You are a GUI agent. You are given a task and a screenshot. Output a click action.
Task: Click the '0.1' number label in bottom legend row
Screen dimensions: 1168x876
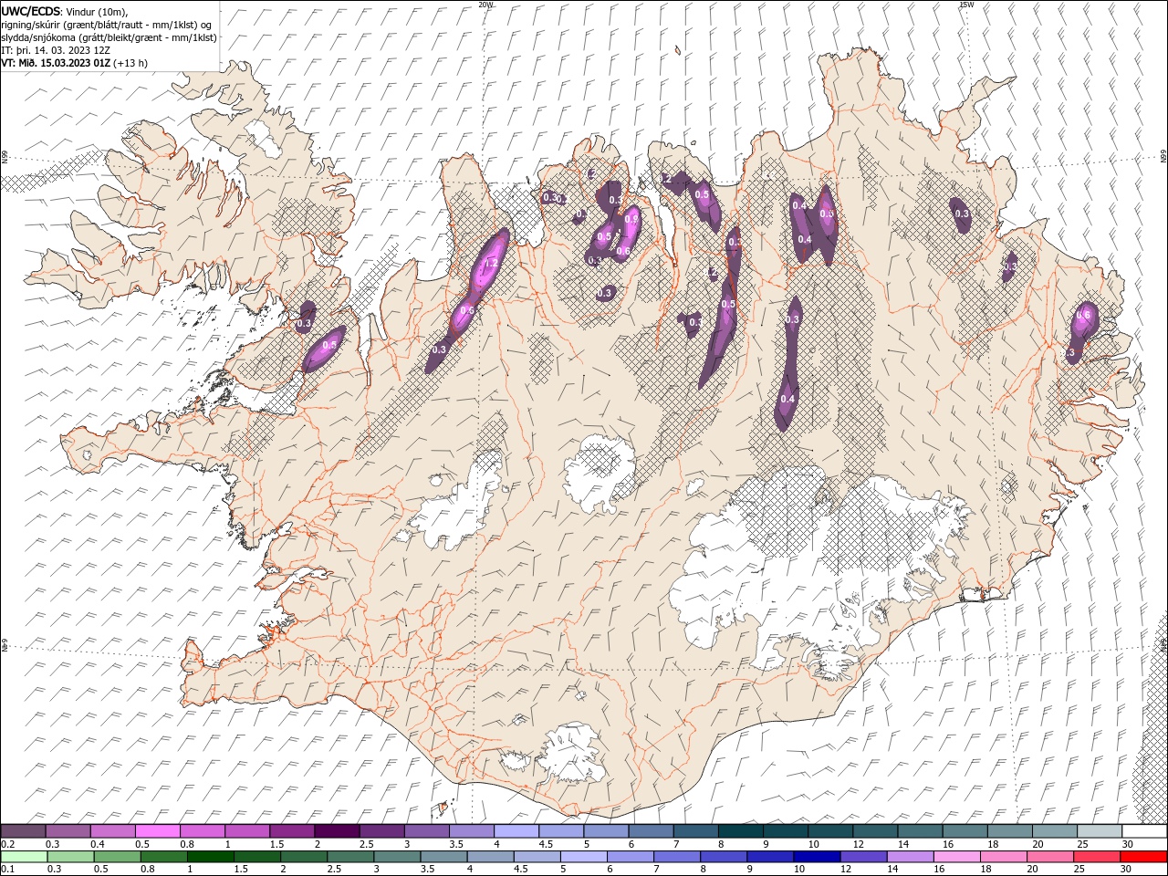(7, 870)
